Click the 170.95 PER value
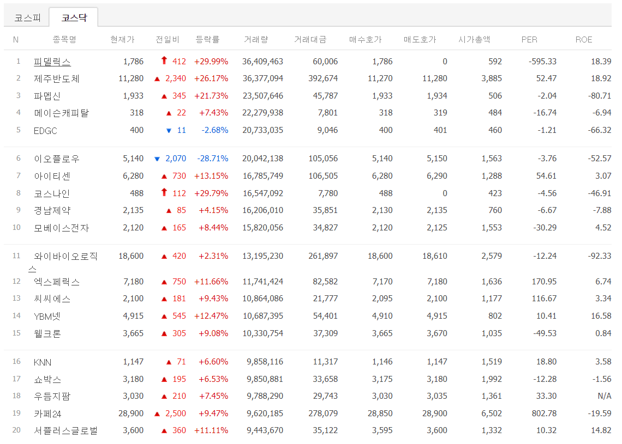The width and height of the screenshot is (622, 444). (544, 282)
